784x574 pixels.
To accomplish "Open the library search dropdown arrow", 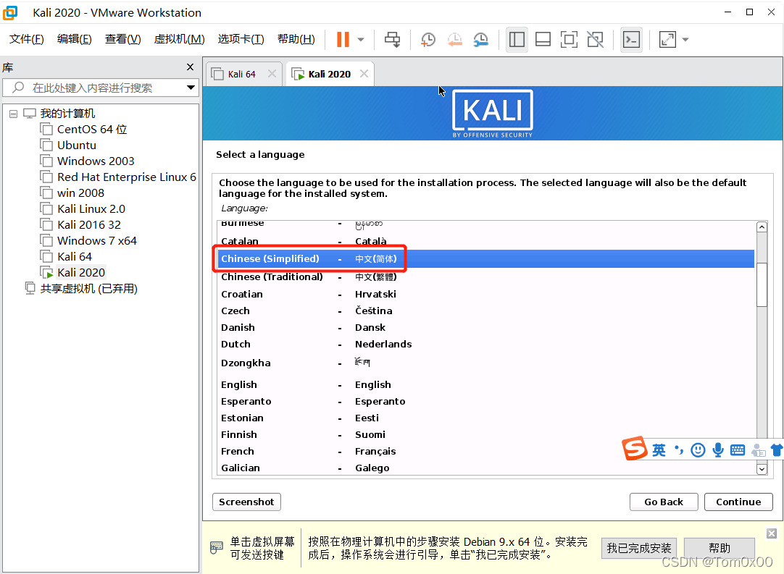I will pyautogui.click(x=191, y=88).
